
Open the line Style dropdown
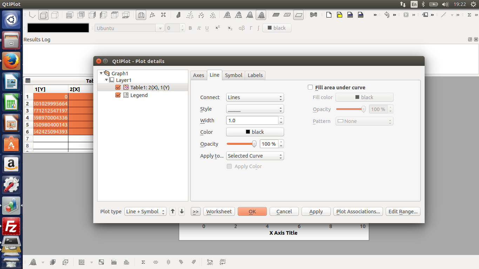tap(255, 109)
